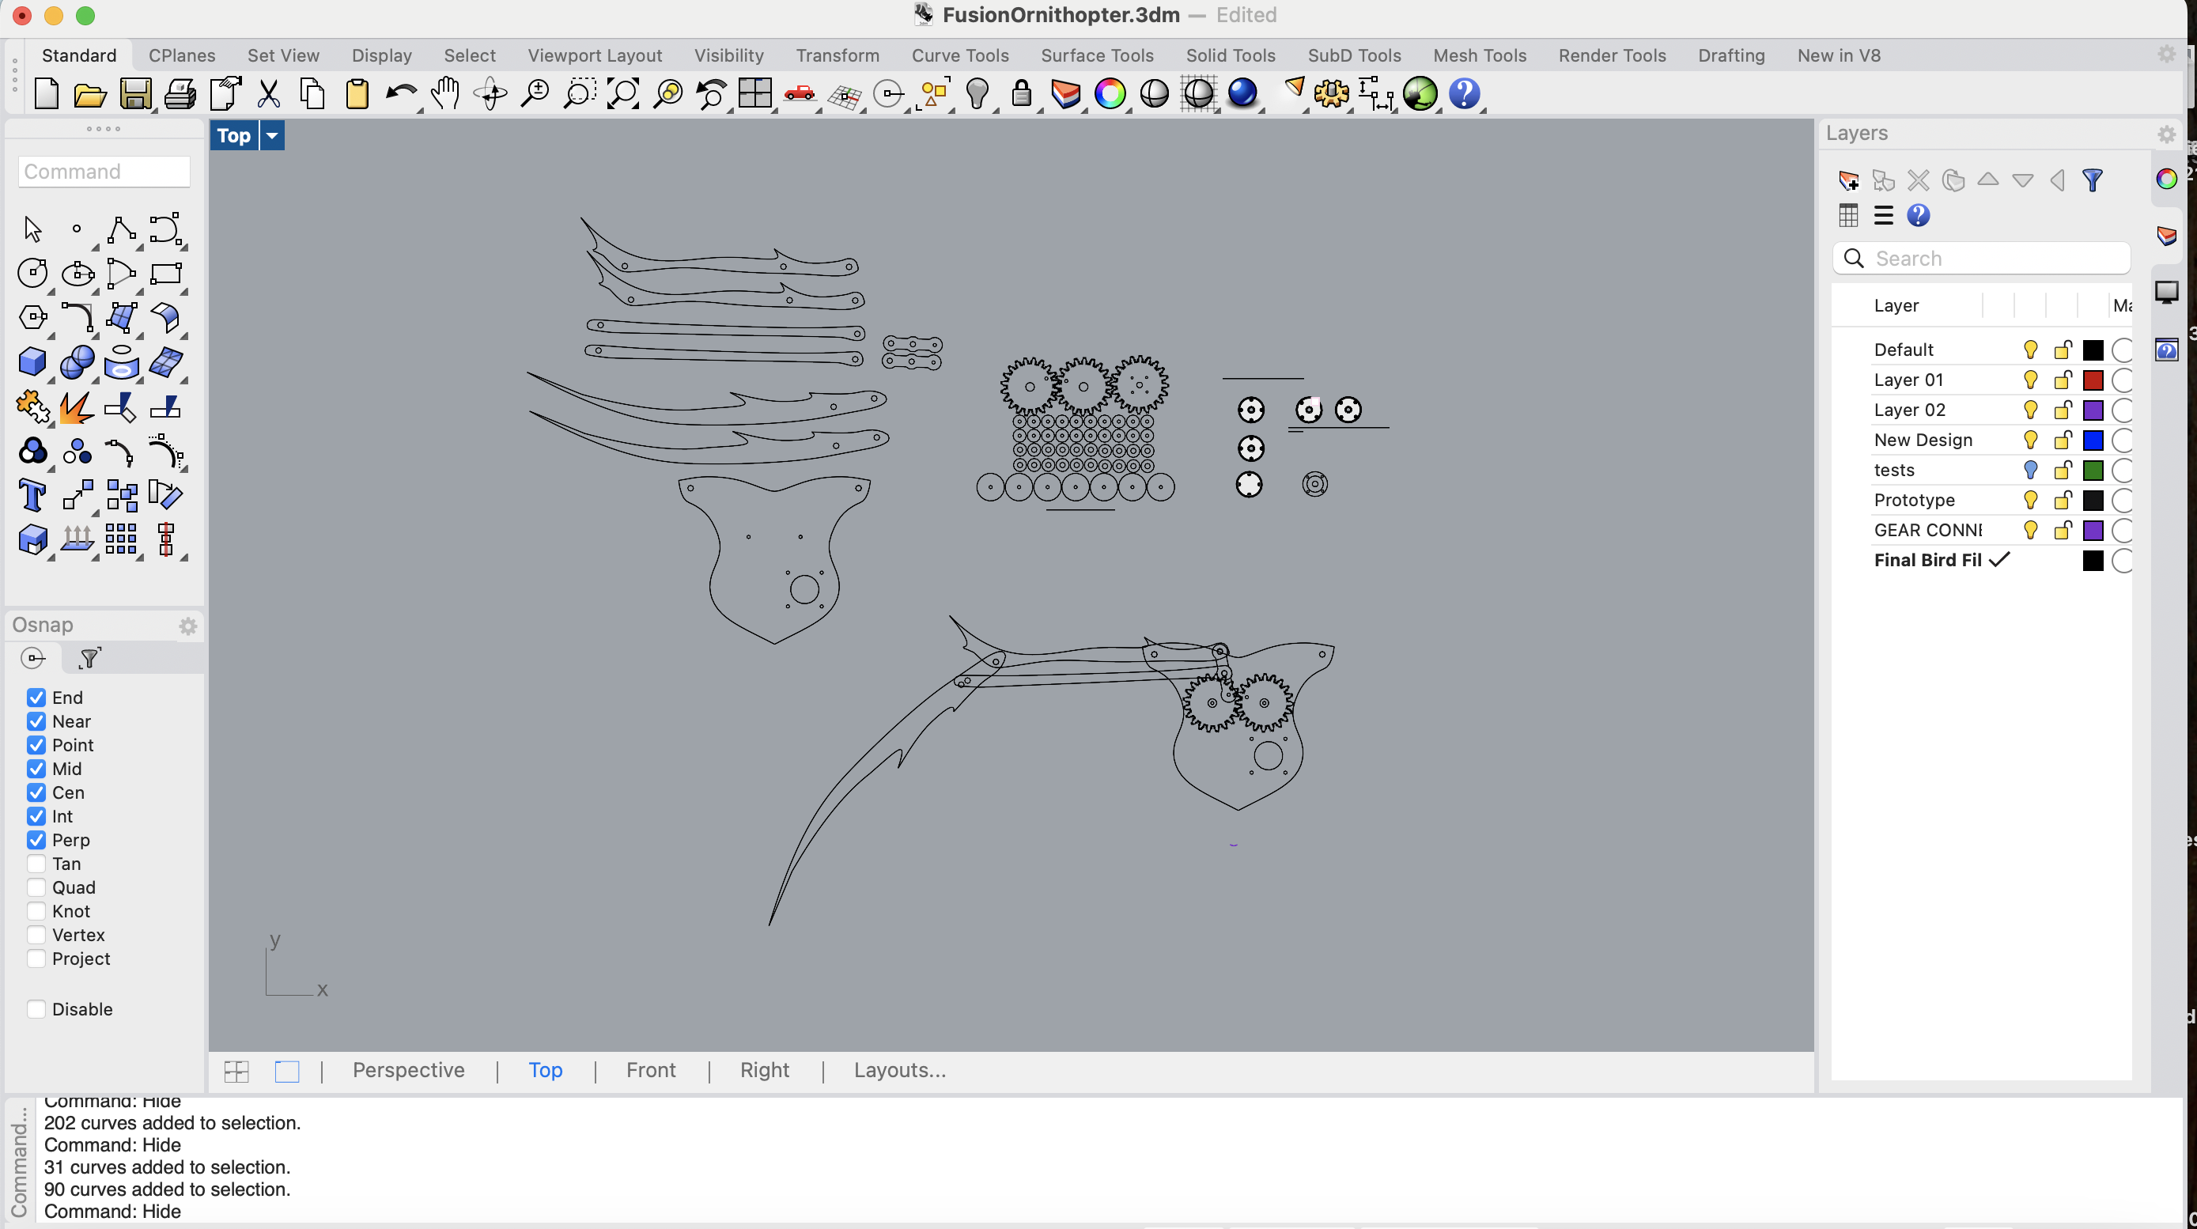Image resolution: width=2197 pixels, height=1229 pixels.
Task: Open the toolbar gear menu at top right
Action: coord(2166,55)
